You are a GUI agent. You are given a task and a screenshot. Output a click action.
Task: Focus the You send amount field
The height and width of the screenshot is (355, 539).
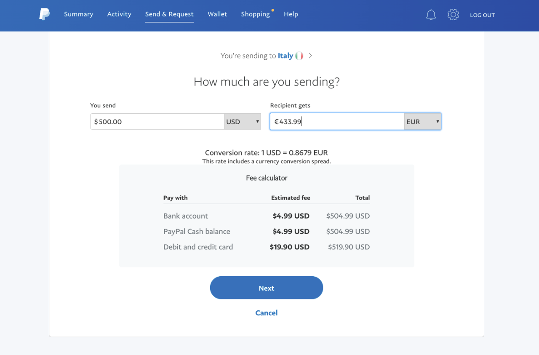pos(157,122)
